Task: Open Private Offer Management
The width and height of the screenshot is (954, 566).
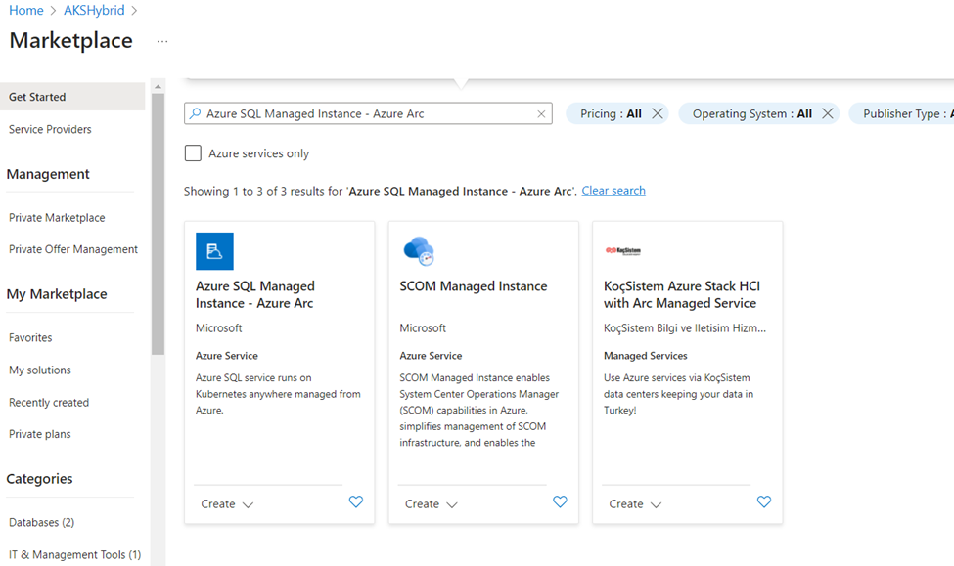Action: point(73,249)
